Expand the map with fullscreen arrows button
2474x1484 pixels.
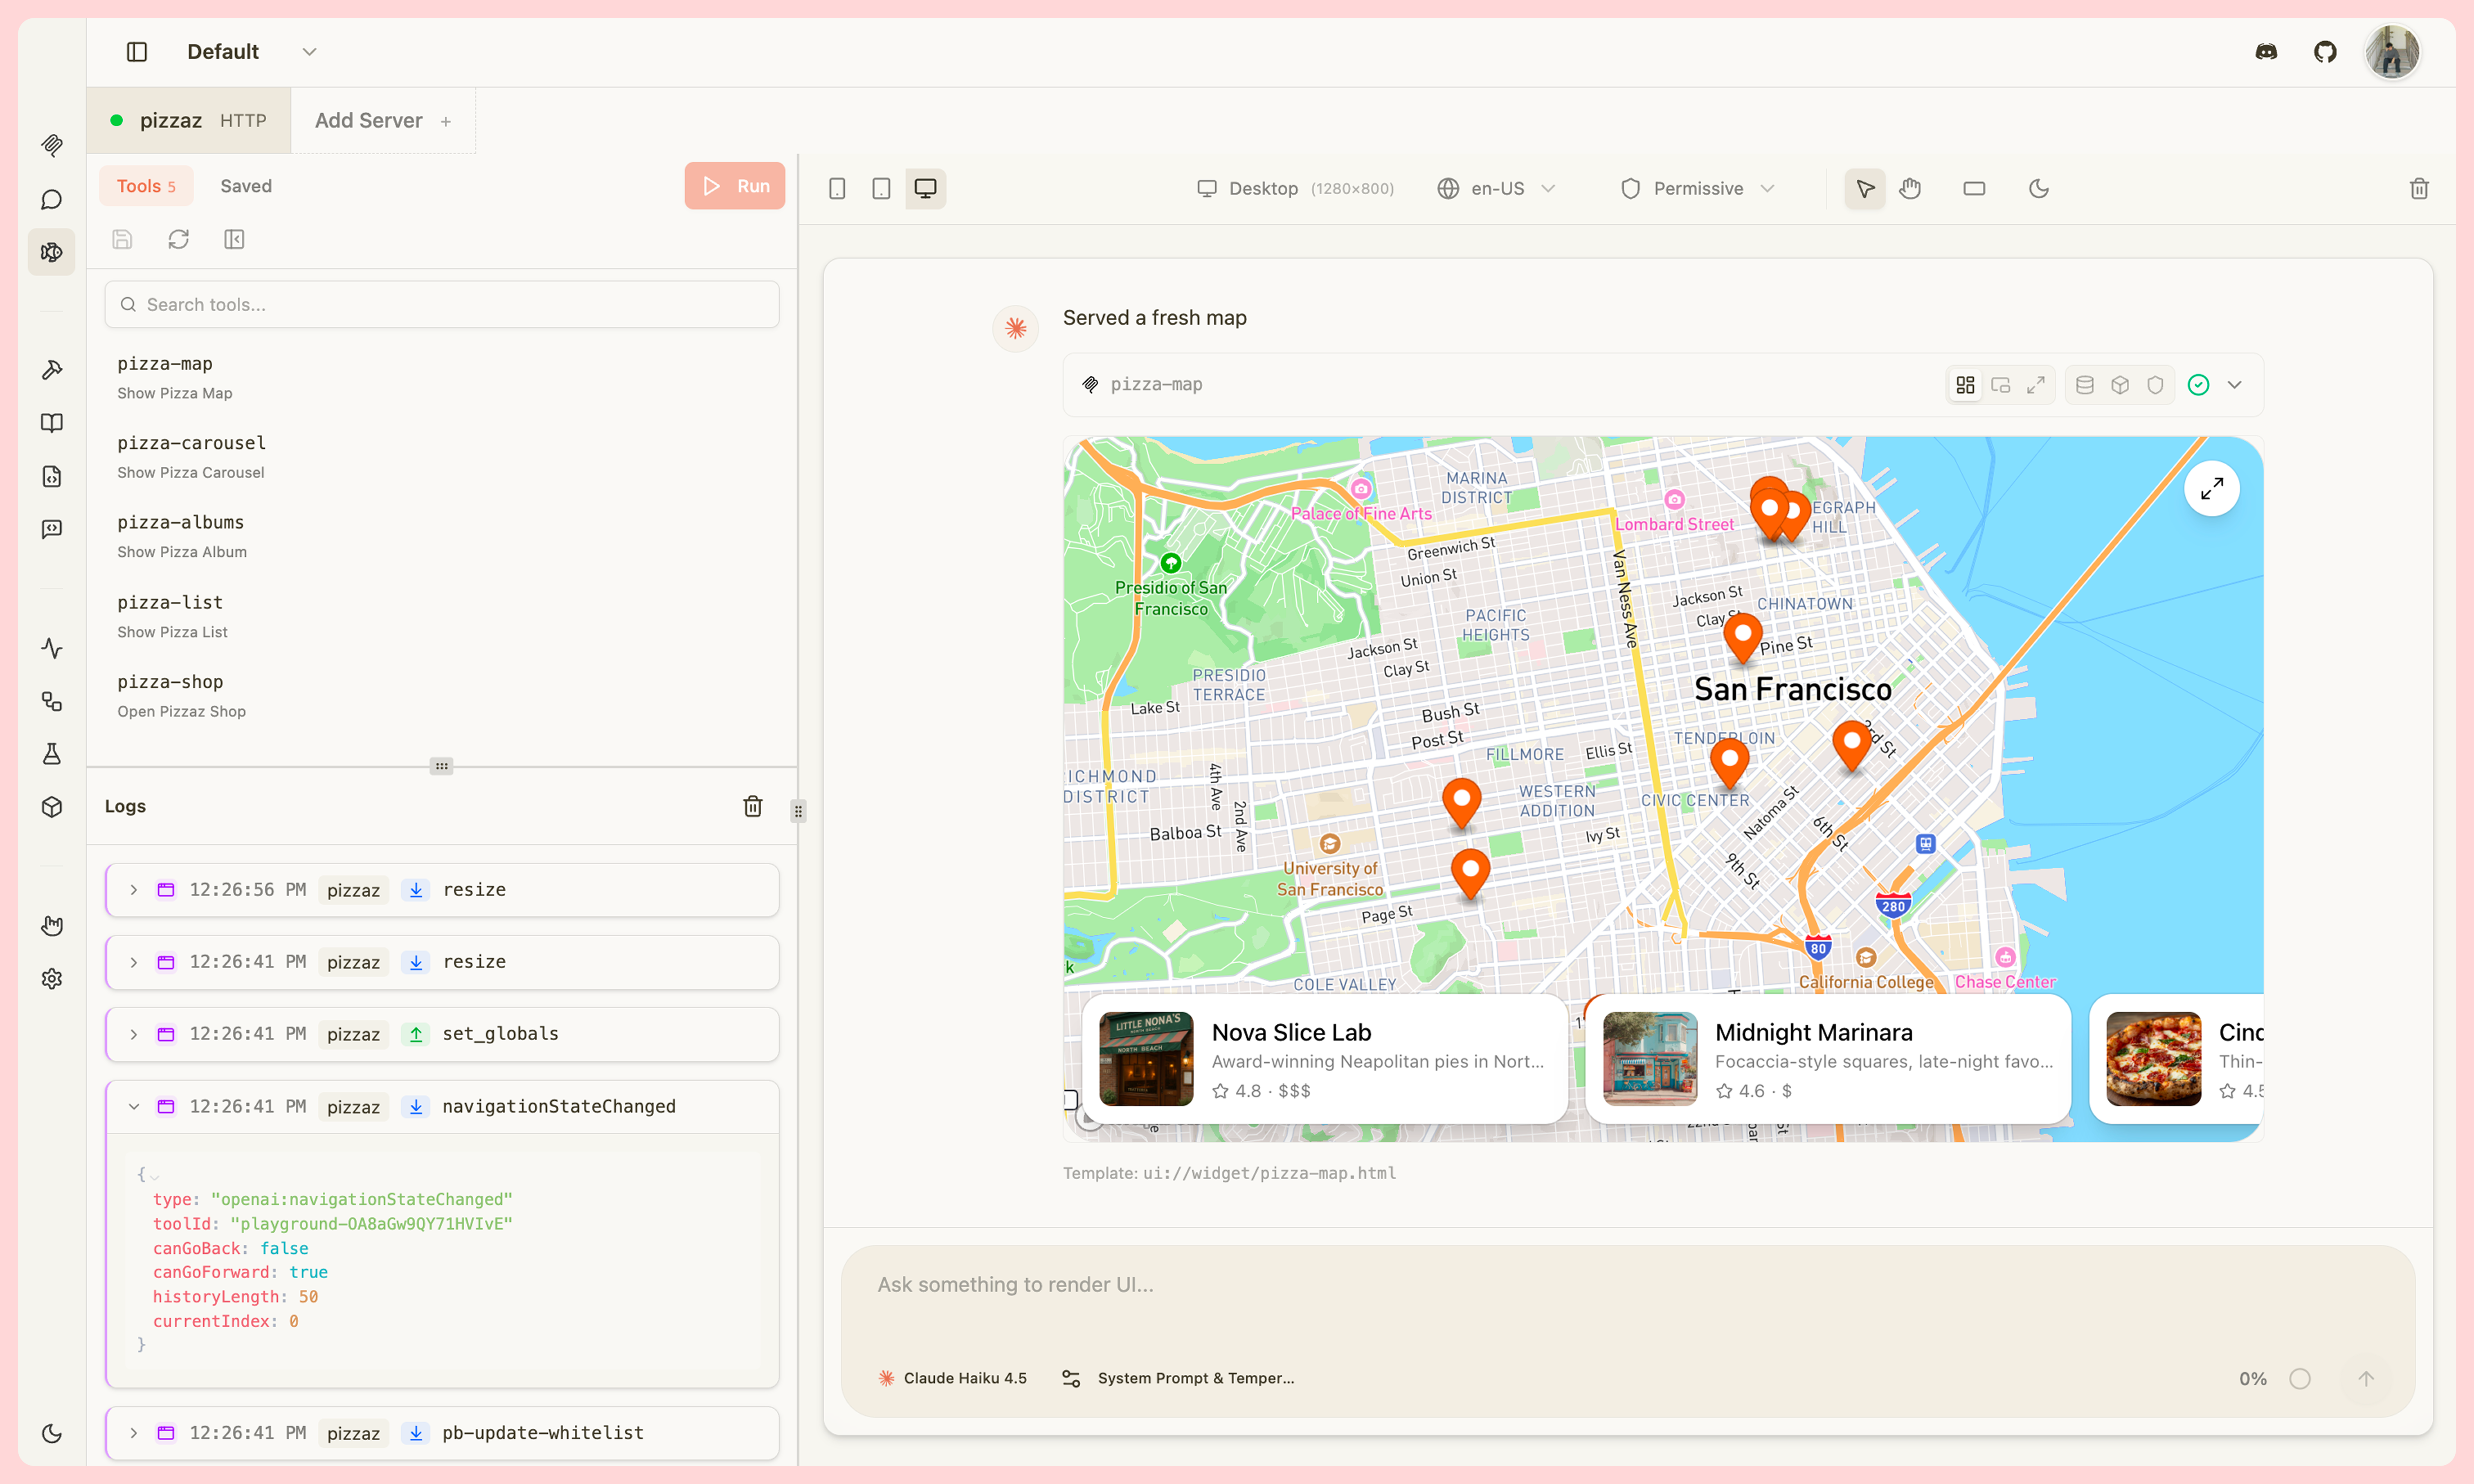click(x=2211, y=489)
